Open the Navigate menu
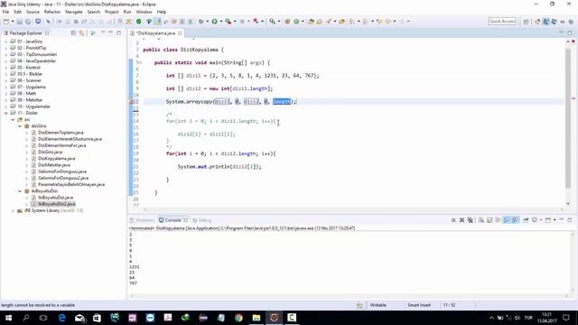Screen dimensions: 578x325 click(x=74, y=12)
